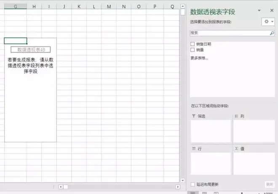Select the column M header

click(109, 7)
